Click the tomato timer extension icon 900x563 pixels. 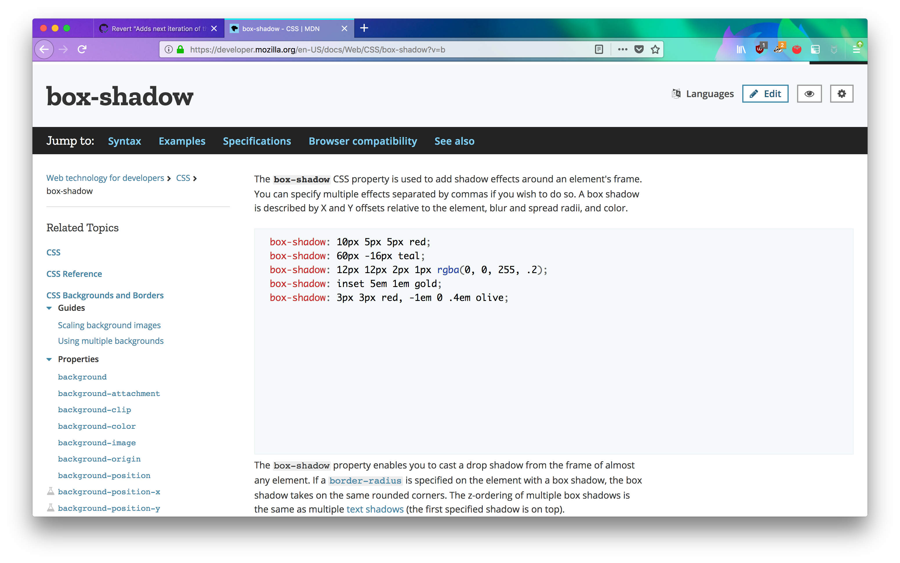click(796, 49)
